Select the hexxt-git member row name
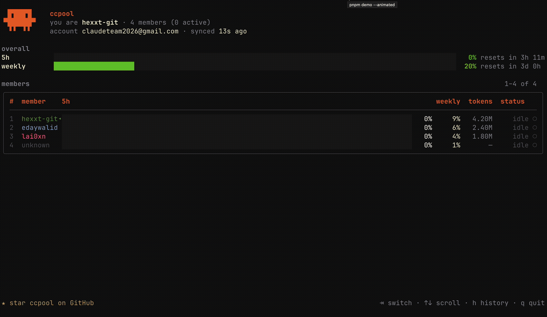This screenshot has width=547, height=317. pyautogui.click(x=40, y=119)
